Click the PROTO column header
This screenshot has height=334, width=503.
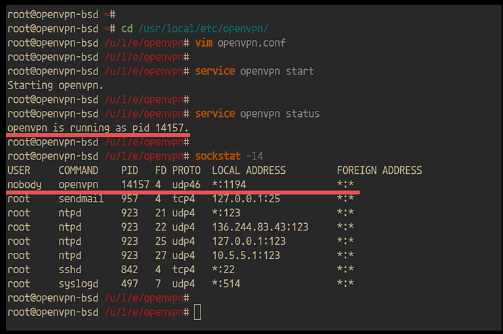click(185, 170)
